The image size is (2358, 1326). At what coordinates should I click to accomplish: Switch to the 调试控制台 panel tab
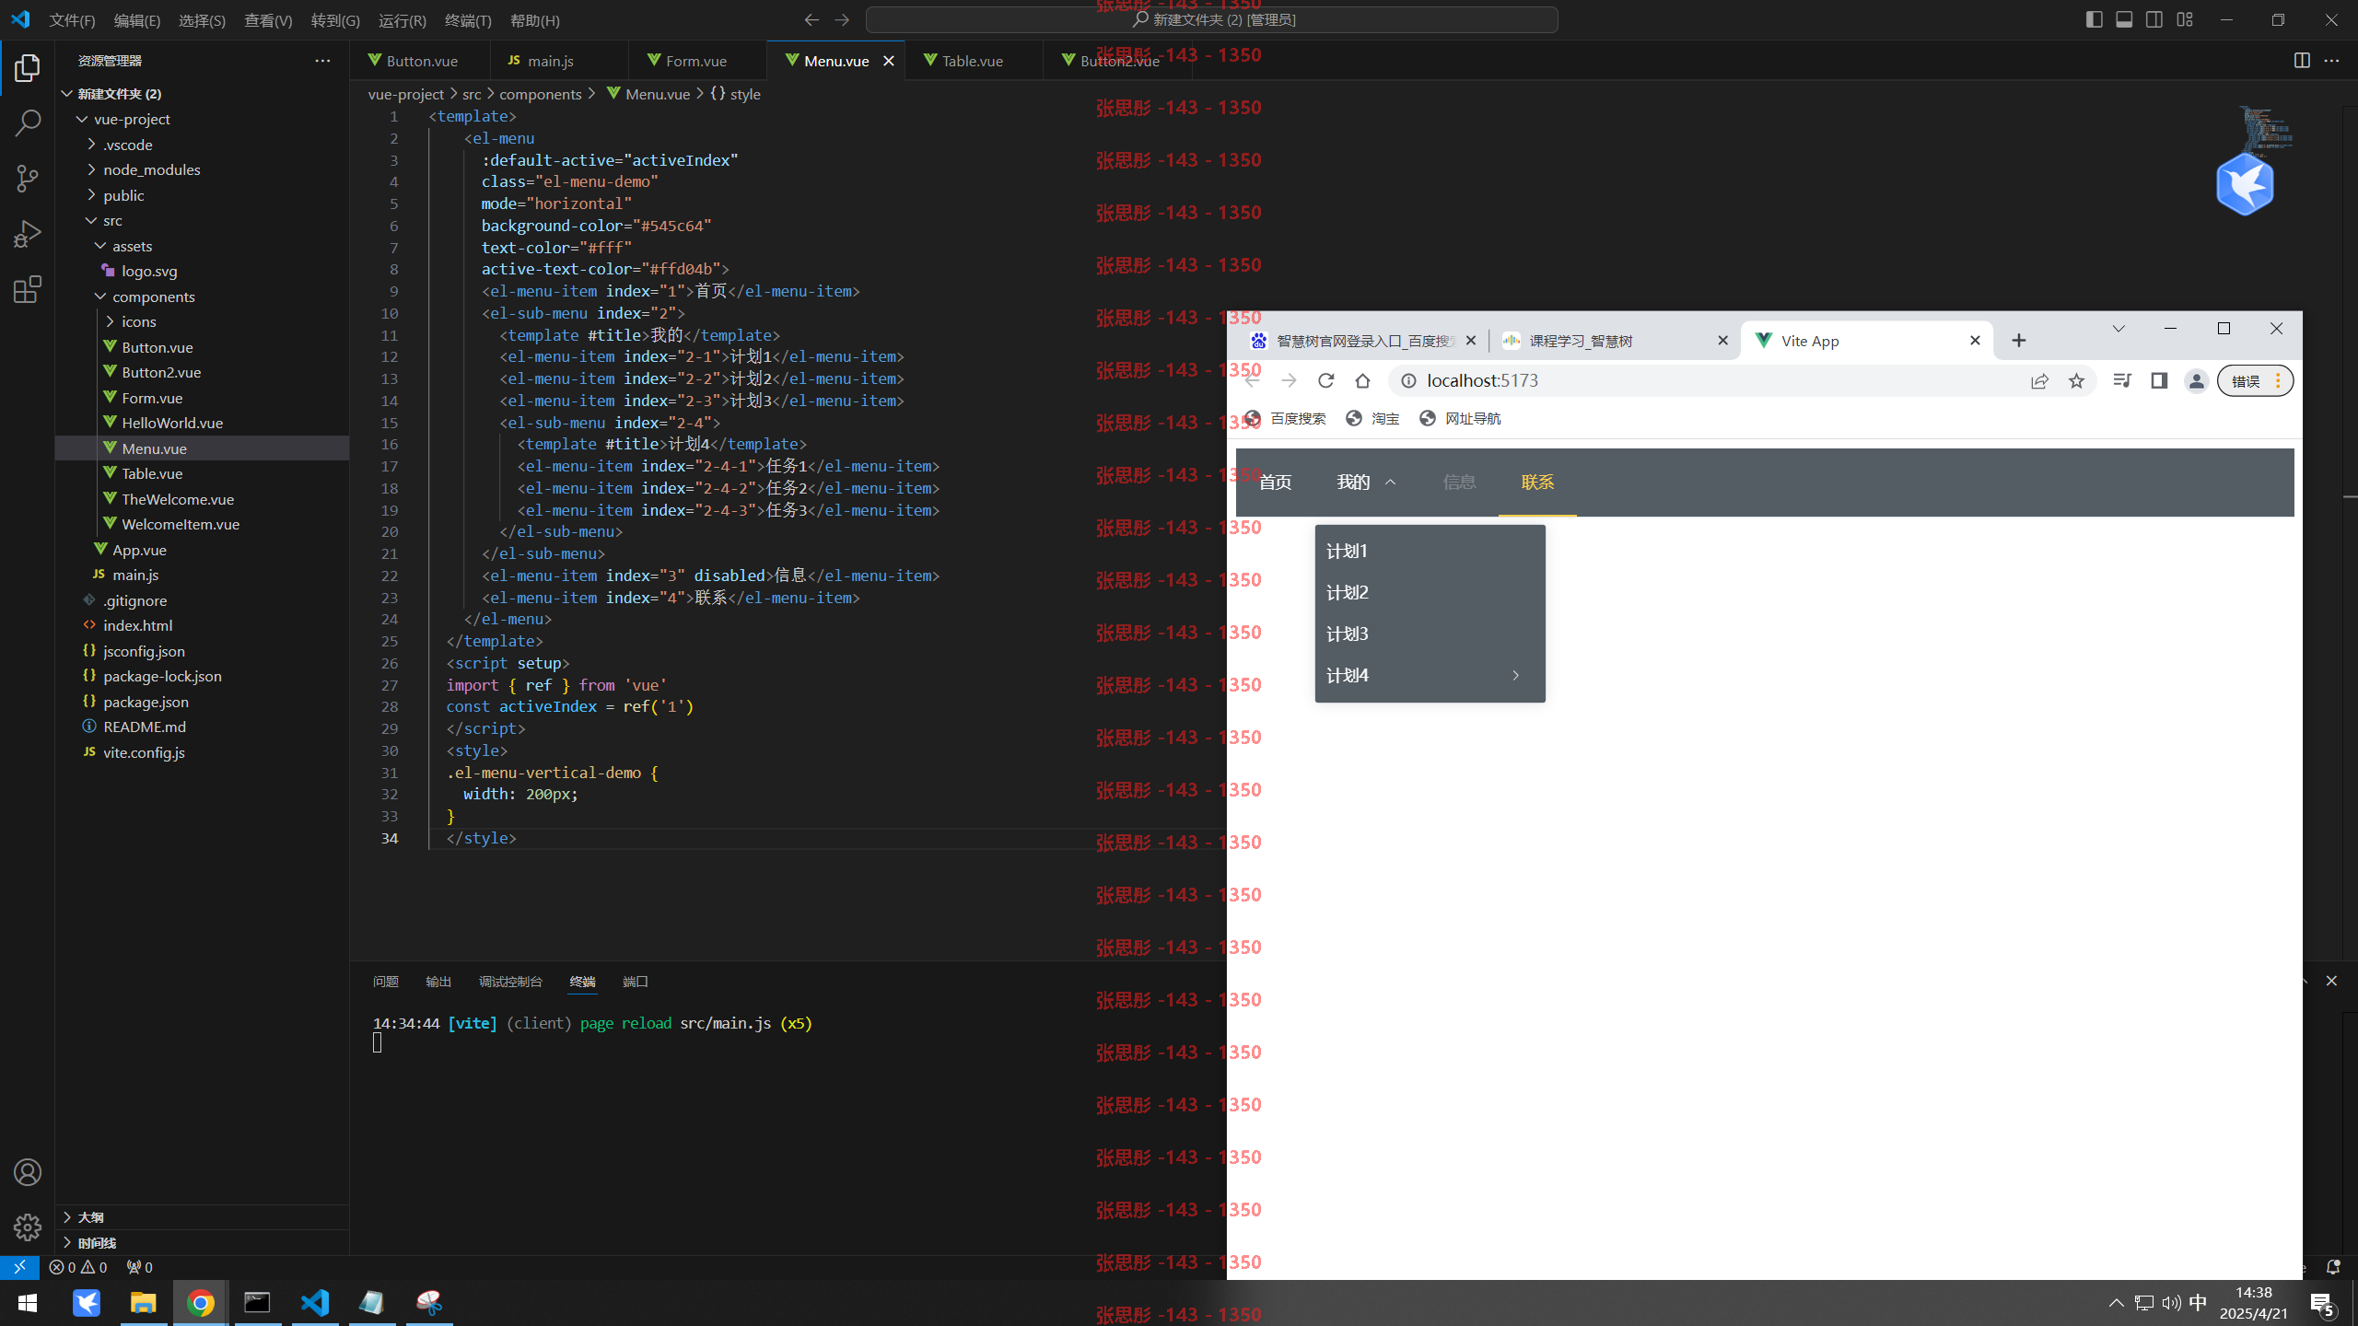click(x=510, y=982)
